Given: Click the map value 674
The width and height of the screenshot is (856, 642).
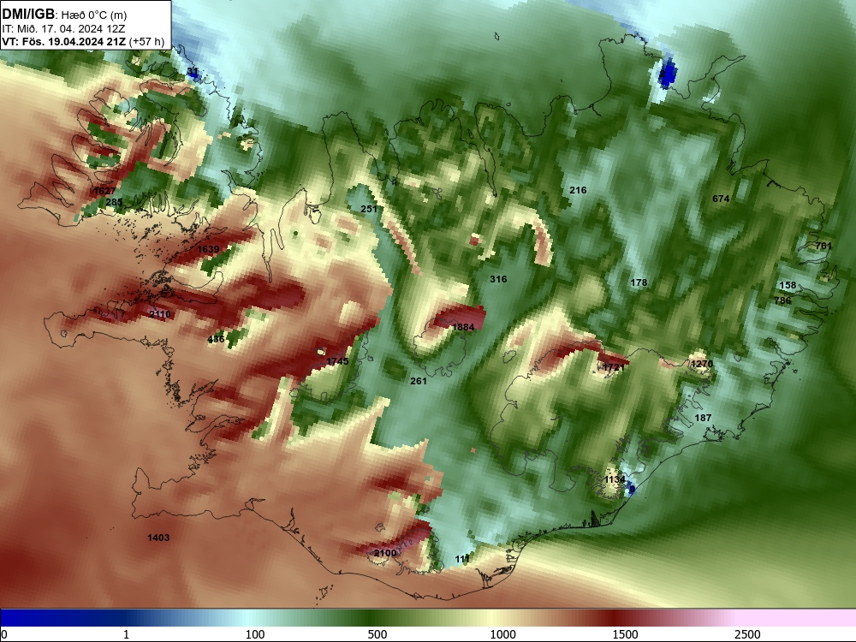Looking at the screenshot, I should point(721,199).
